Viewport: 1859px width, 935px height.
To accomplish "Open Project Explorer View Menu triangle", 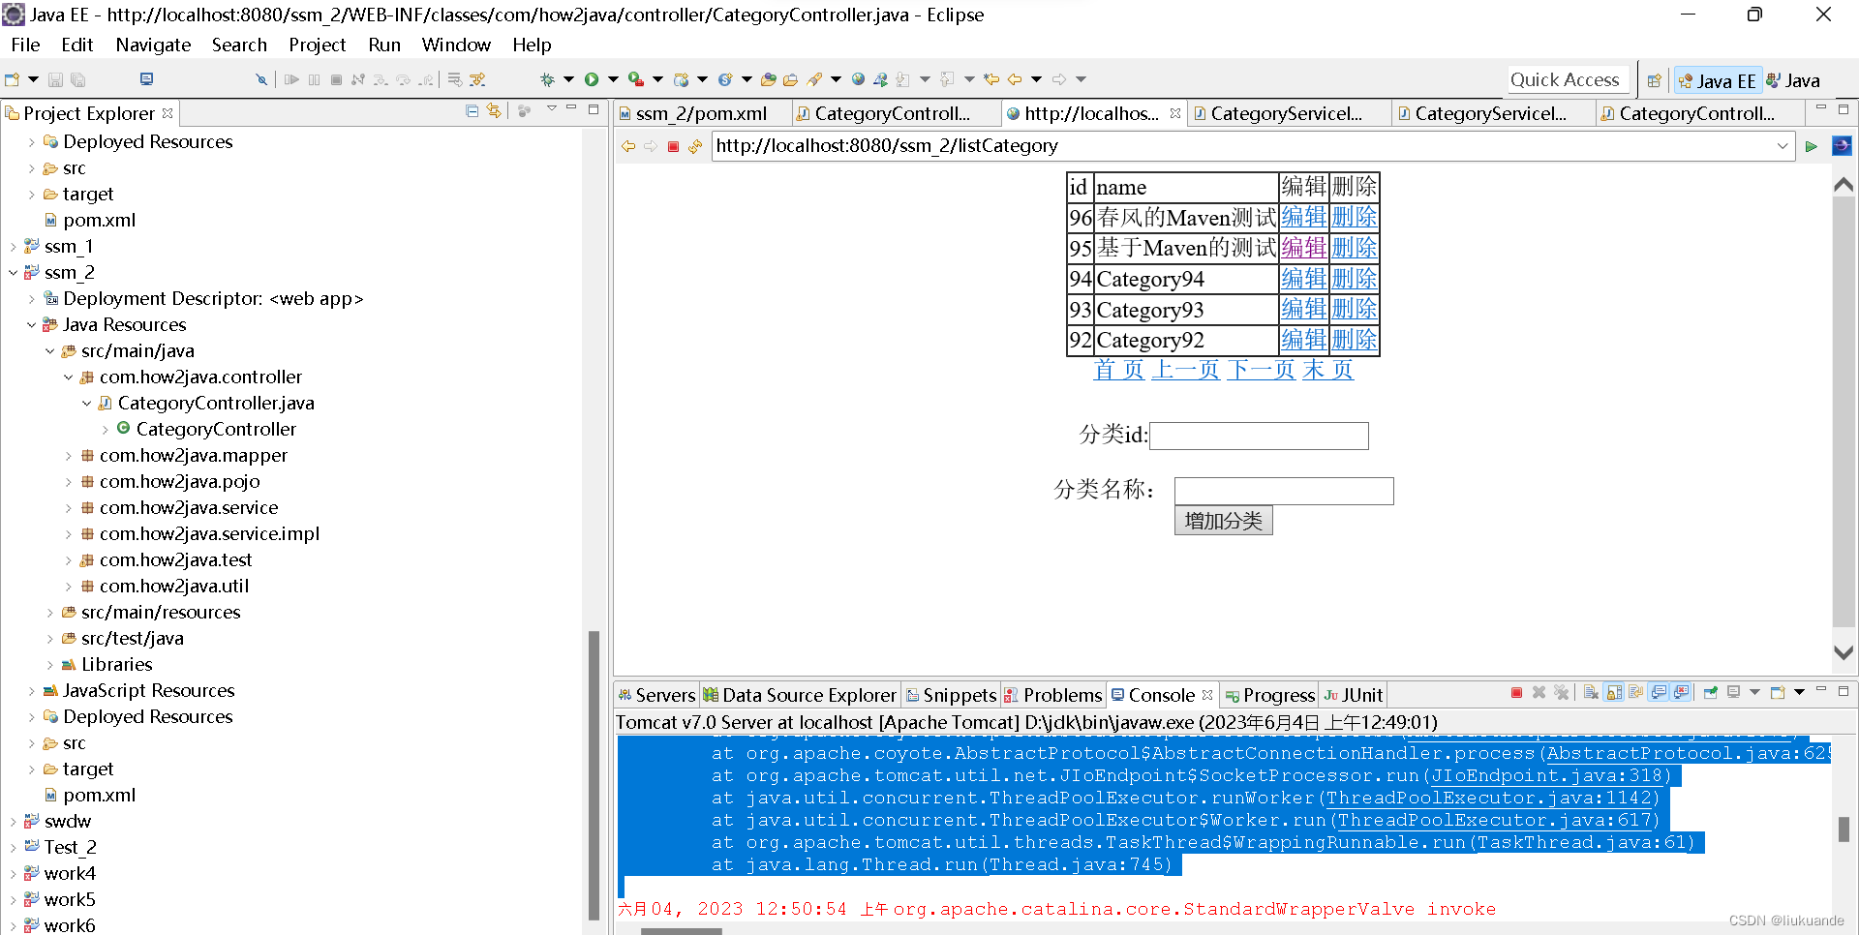I will tap(551, 109).
